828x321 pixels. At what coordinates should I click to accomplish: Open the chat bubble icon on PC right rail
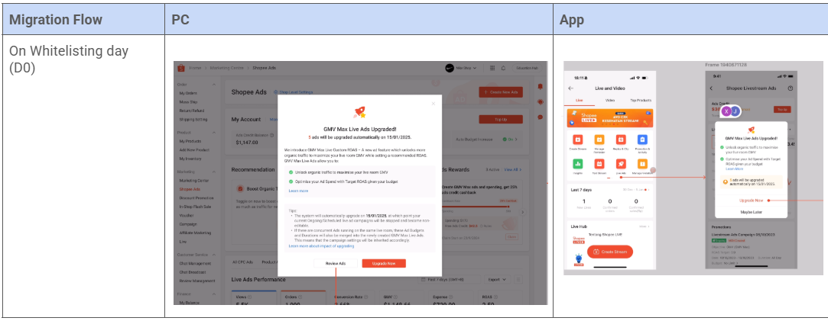click(541, 117)
